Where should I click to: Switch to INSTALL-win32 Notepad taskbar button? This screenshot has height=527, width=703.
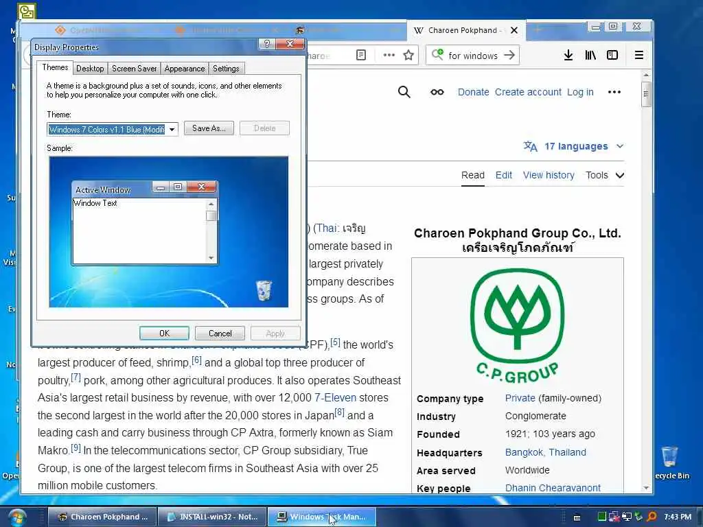coord(213,517)
